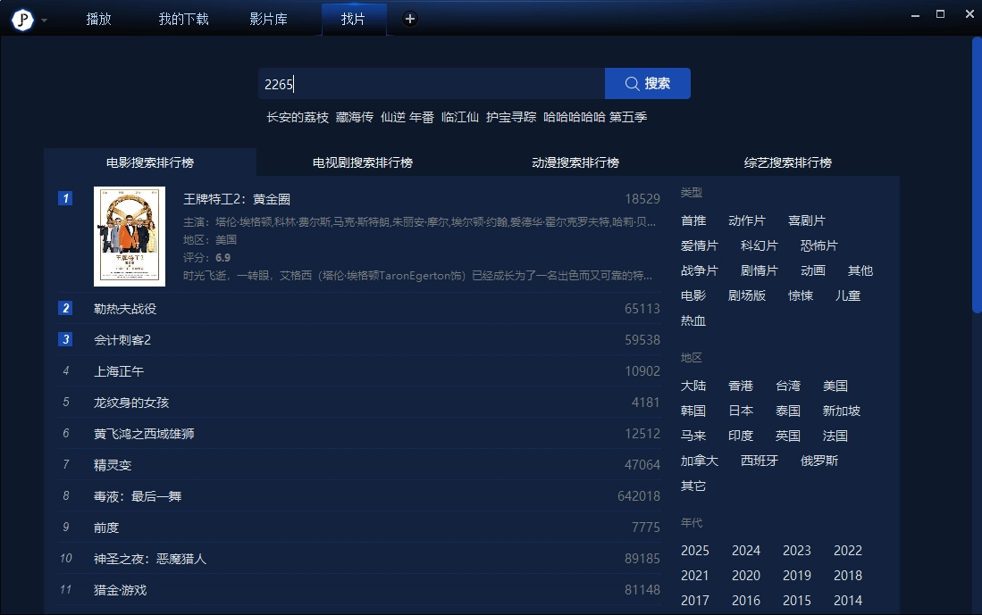Click the player logo icon at top-left
This screenshot has width=982, height=615.
[22, 20]
